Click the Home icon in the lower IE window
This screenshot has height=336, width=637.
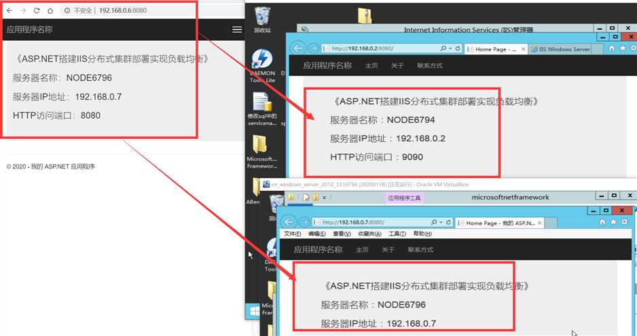602,222
